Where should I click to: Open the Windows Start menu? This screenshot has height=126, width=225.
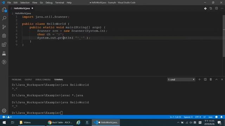[x=4, y=122]
